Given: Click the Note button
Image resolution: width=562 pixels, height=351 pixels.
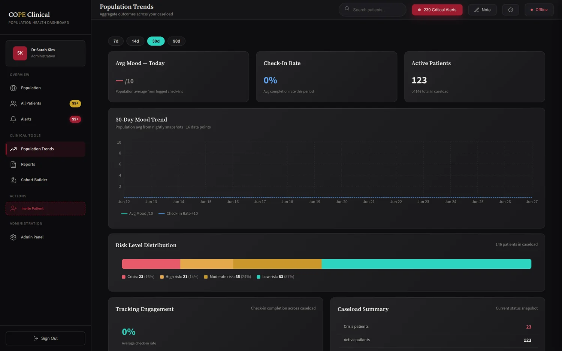Looking at the screenshot, I should [482, 10].
